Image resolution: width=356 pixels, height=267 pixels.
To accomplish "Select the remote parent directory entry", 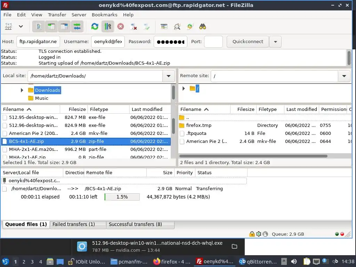I will point(265,118).
